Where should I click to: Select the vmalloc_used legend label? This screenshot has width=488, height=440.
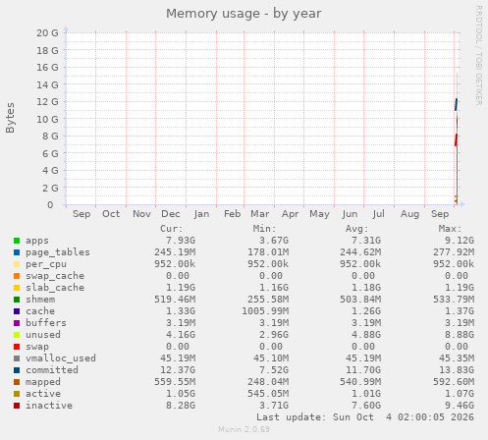(x=61, y=358)
